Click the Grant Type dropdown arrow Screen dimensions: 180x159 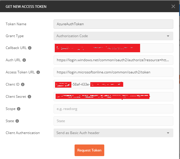click(x=168, y=36)
